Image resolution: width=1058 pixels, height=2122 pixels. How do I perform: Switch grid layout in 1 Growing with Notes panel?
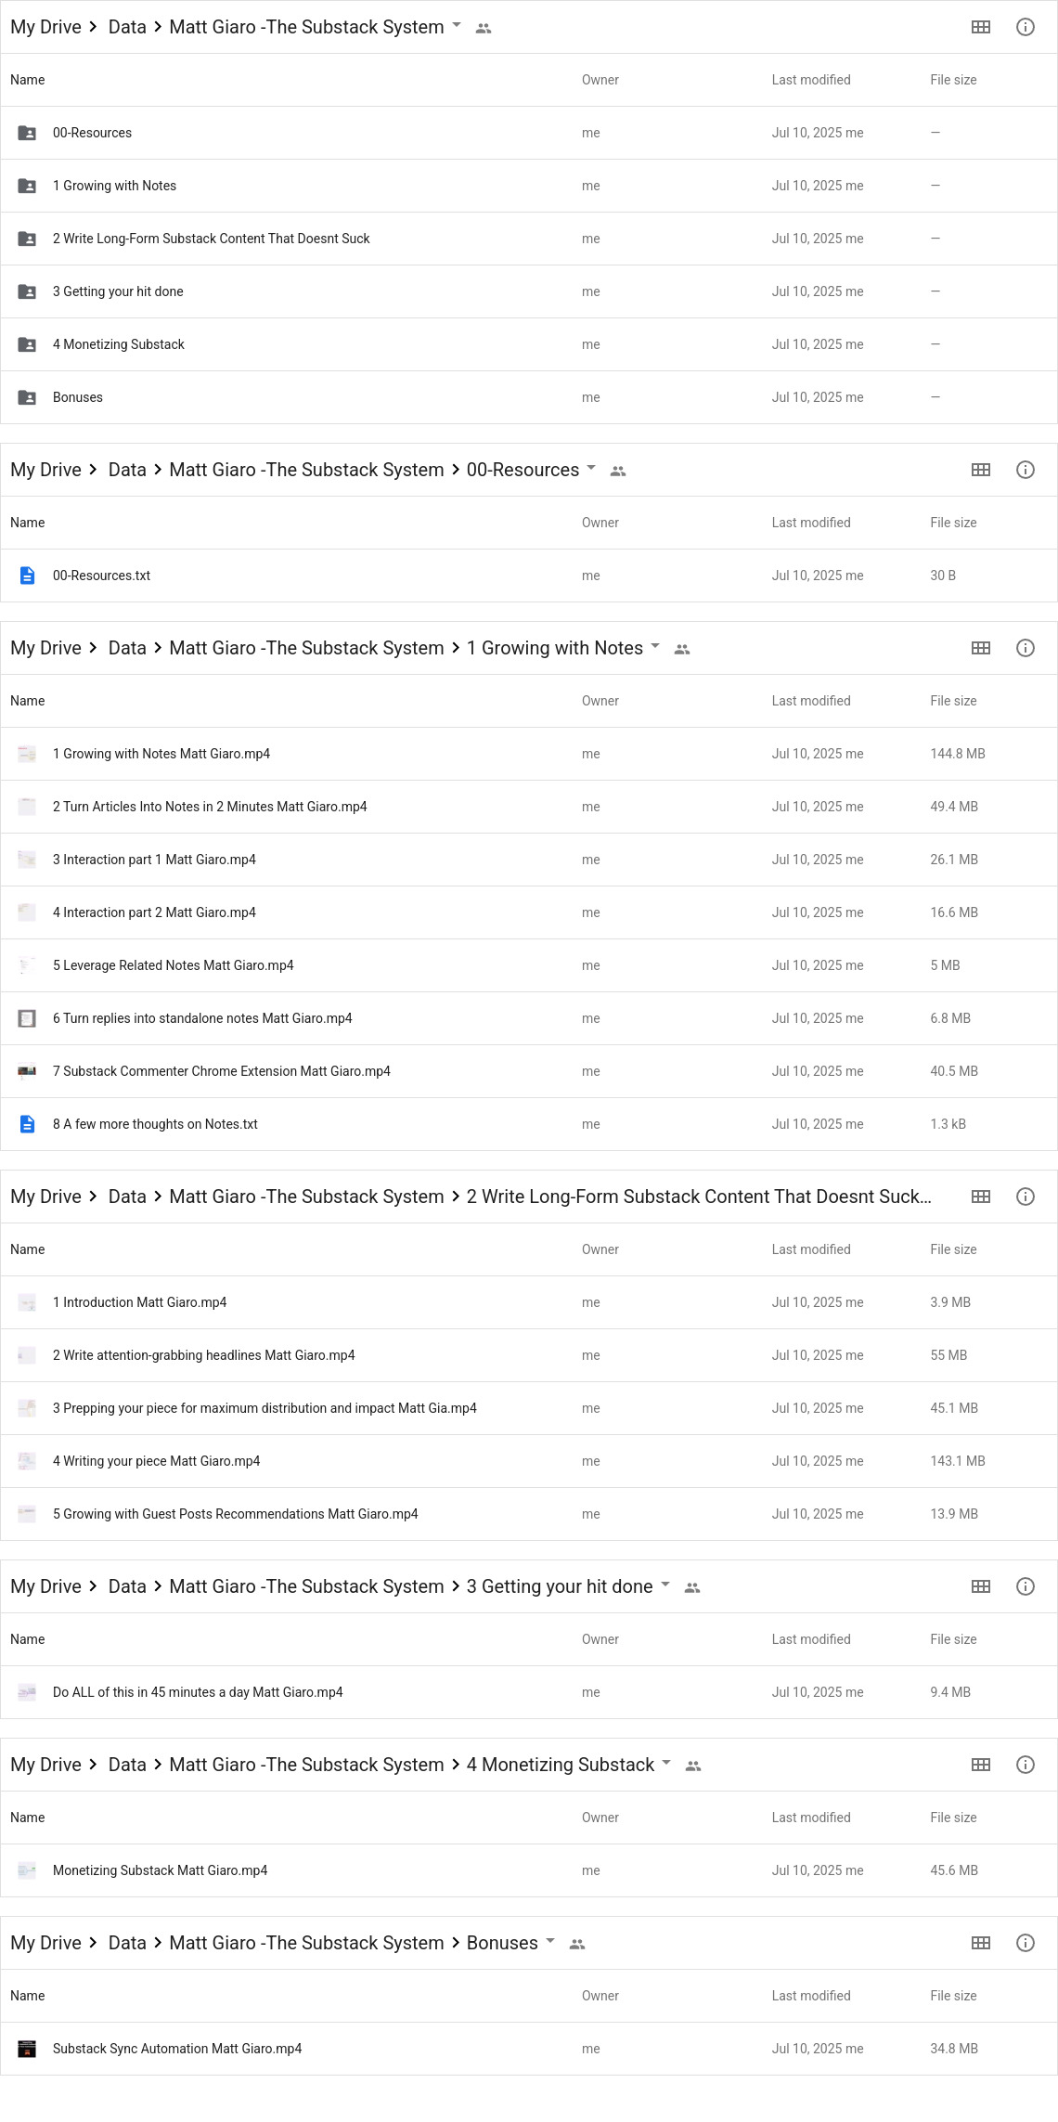tap(981, 648)
